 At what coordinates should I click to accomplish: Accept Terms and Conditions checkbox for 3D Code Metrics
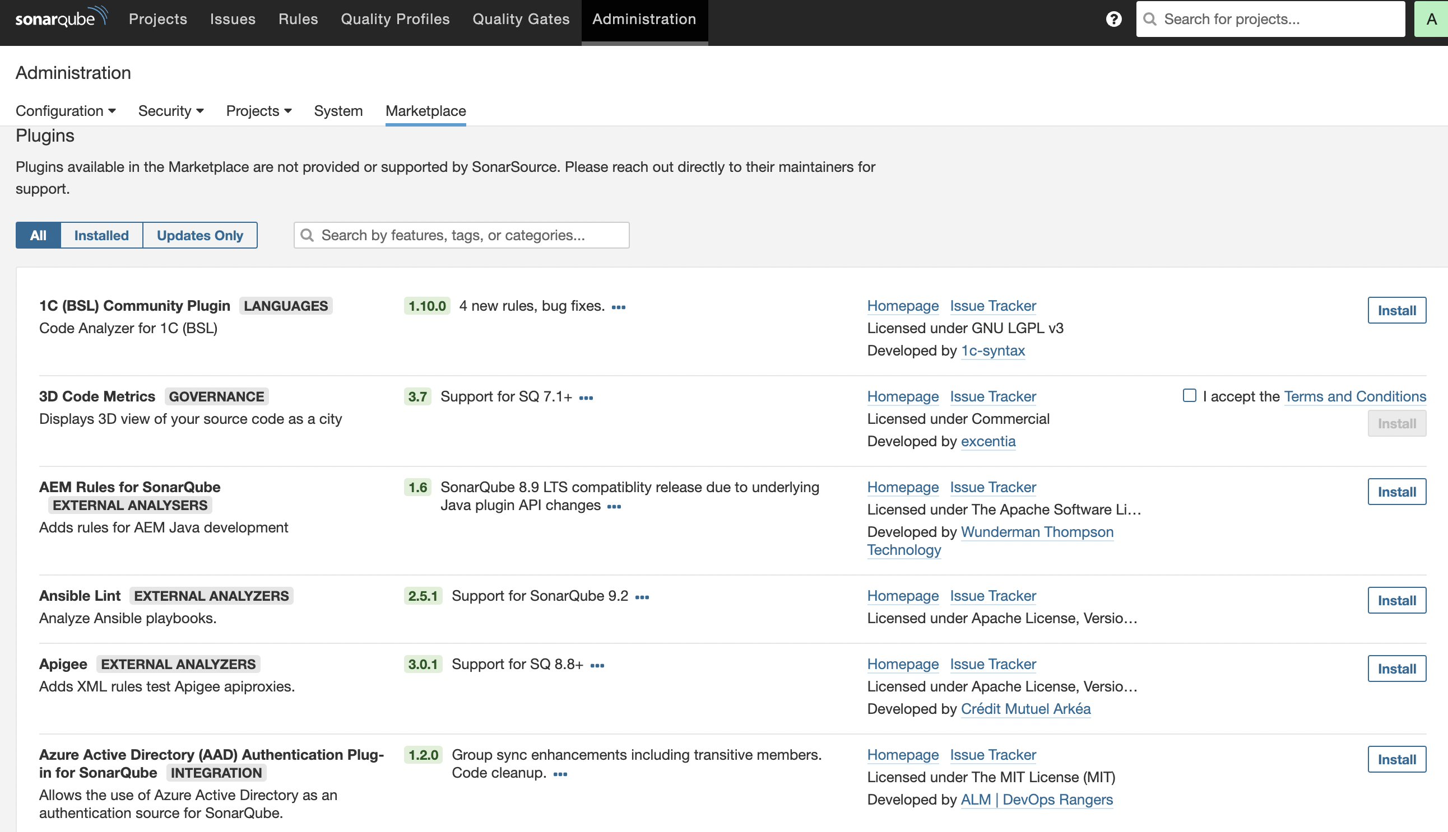1189,395
